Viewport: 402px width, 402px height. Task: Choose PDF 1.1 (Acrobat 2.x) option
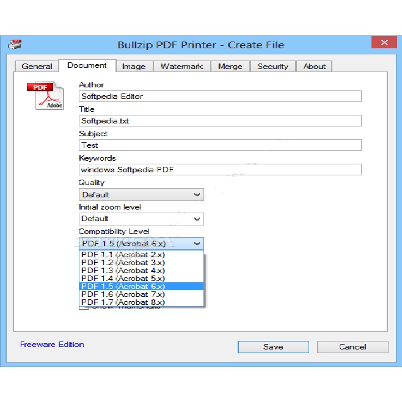tap(142, 255)
